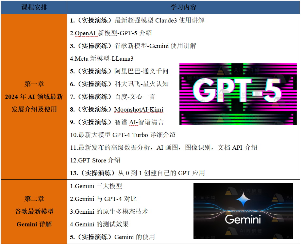Click 4.Meta 新模型-LLama3 line
Viewport: 301px width, 244px height.
coord(102,58)
